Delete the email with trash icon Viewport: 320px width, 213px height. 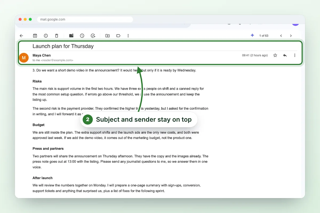(57, 36)
